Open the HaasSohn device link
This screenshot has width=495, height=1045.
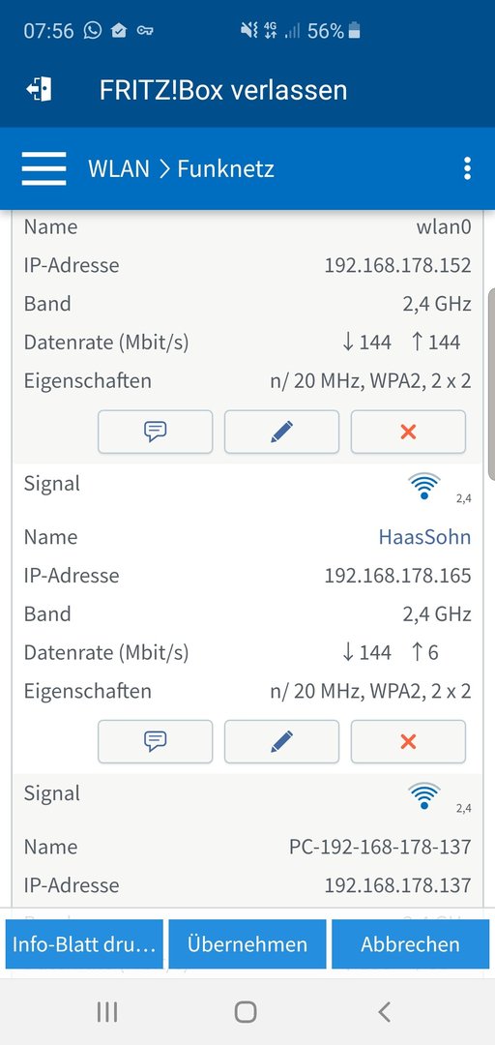[424, 536]
